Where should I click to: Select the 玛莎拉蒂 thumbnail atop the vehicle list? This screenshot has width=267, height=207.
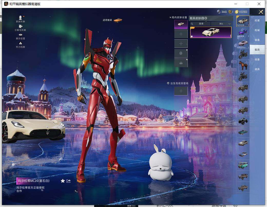[243, 21]
